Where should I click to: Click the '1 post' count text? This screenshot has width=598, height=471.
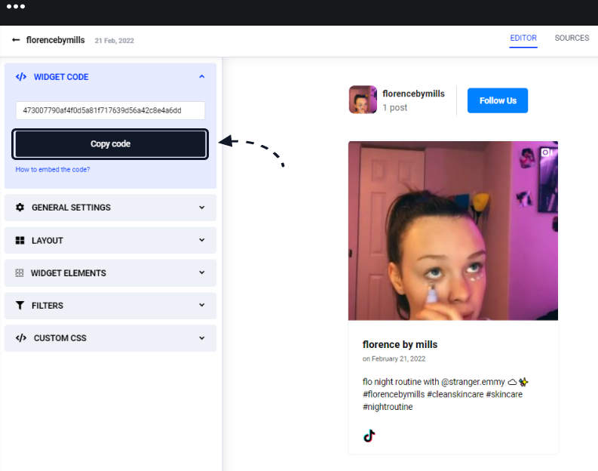coord(394,108)
